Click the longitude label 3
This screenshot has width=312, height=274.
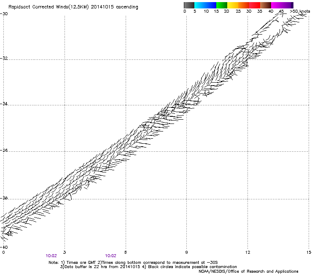point(65,253)
